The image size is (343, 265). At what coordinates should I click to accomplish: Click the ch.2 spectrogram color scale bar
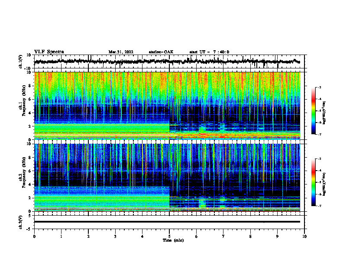point(313,182)
